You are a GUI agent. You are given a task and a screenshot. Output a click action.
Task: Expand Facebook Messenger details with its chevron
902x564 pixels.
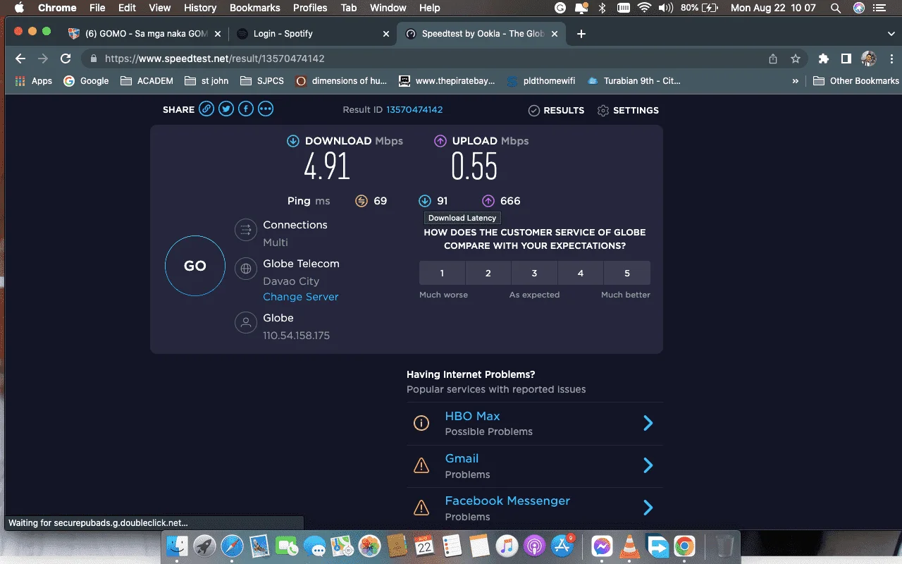648,508
